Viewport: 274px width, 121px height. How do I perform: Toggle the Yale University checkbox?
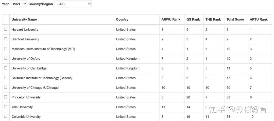click(6, 107)
